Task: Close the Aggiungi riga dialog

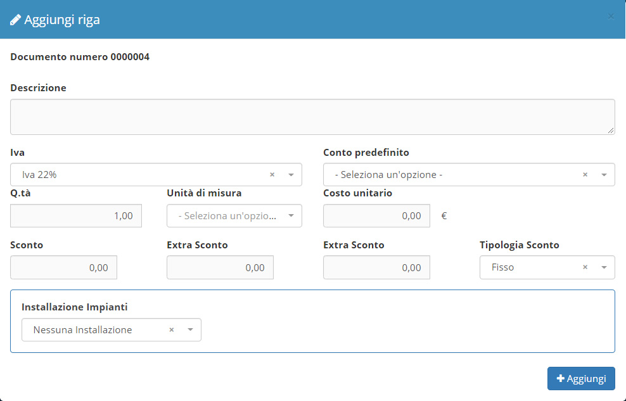Action: [x=611, y=16]
